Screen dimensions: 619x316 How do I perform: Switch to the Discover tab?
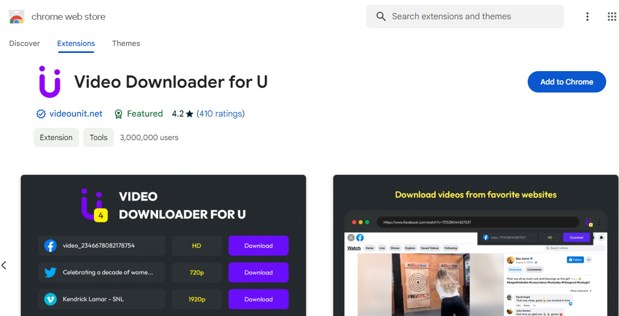click(x=25, y=43)
